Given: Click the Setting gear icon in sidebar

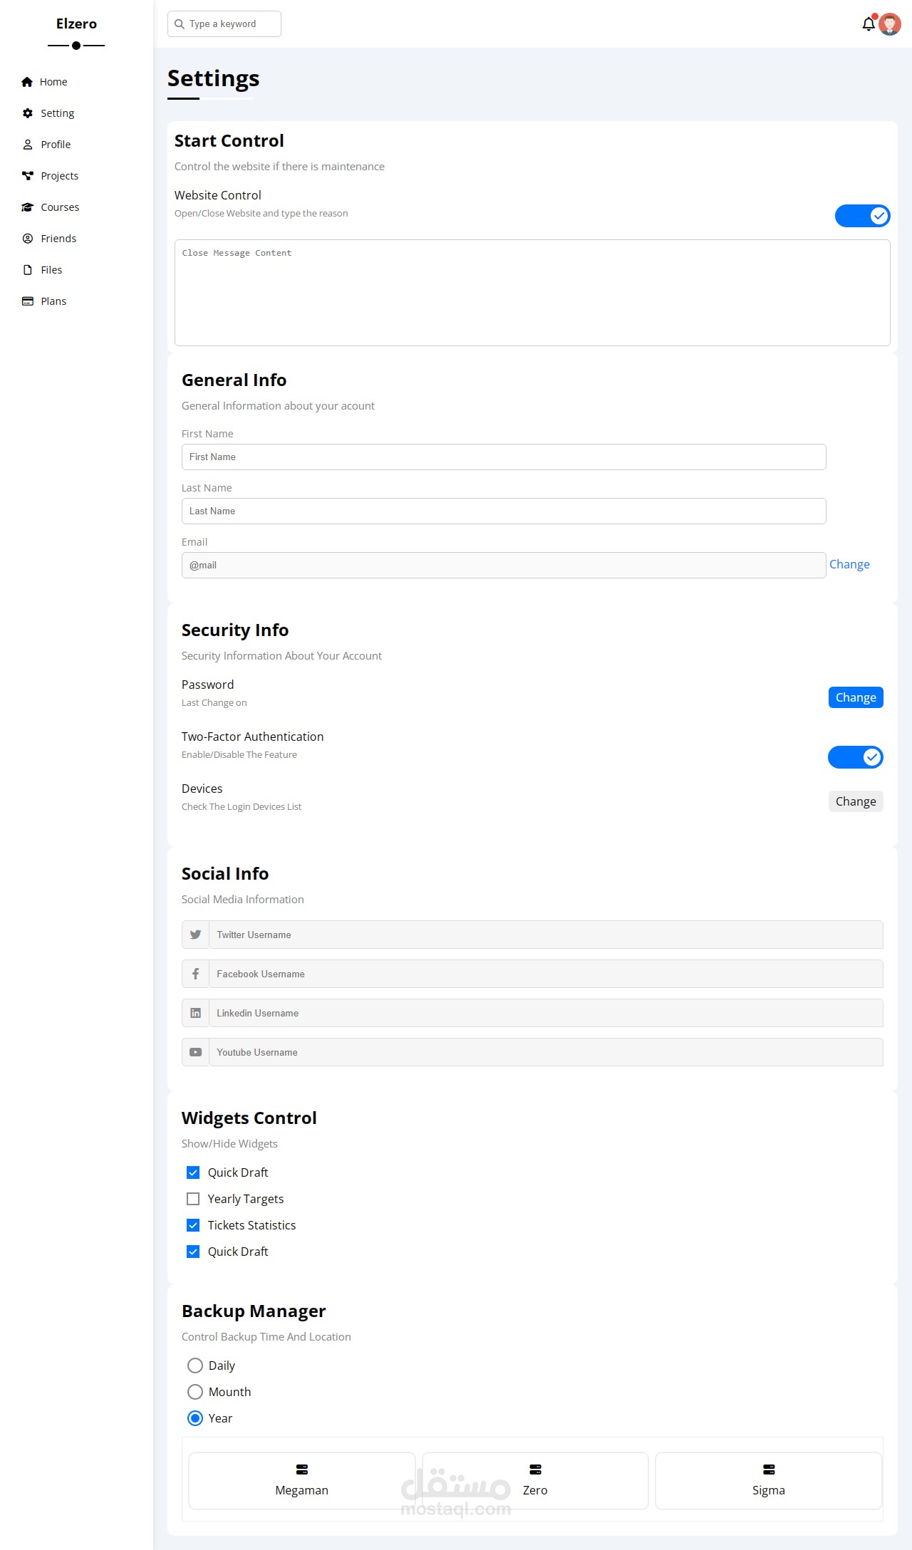Looking at the screenshot, I should (x=28, y=113).
